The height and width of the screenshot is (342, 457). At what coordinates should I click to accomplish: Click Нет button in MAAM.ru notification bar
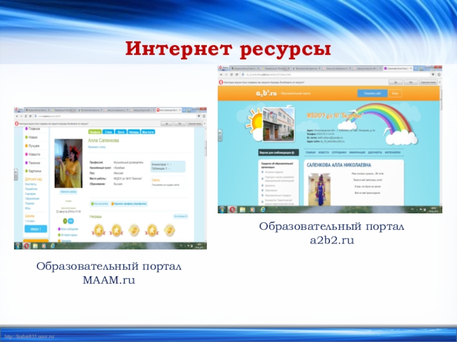(180, 124)
